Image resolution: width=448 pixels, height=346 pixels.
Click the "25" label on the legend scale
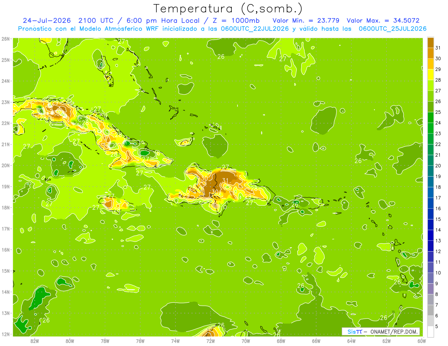pyautogui.click(x=438, y=112)
